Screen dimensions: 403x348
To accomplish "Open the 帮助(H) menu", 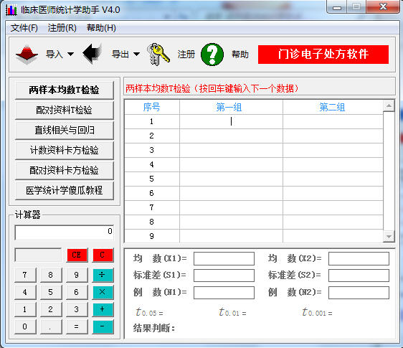I will pos(101,28).
